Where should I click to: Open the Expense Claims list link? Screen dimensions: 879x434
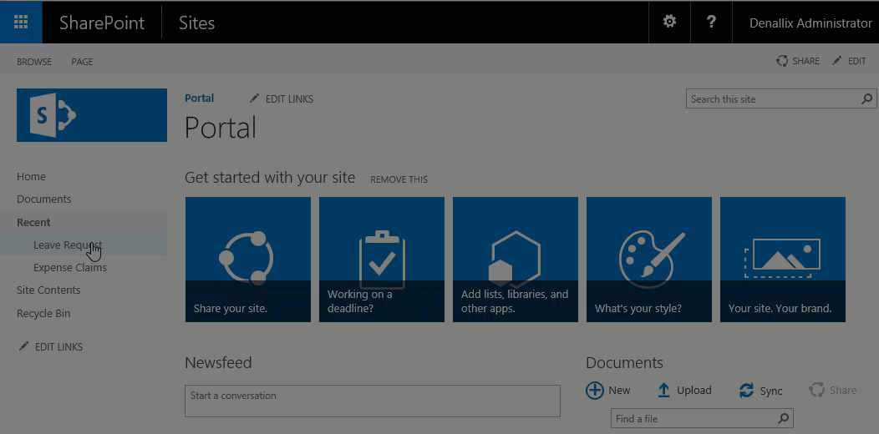click(70, 268)
